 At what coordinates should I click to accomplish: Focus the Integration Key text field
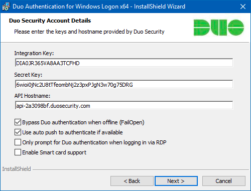[x=124, y=63]
